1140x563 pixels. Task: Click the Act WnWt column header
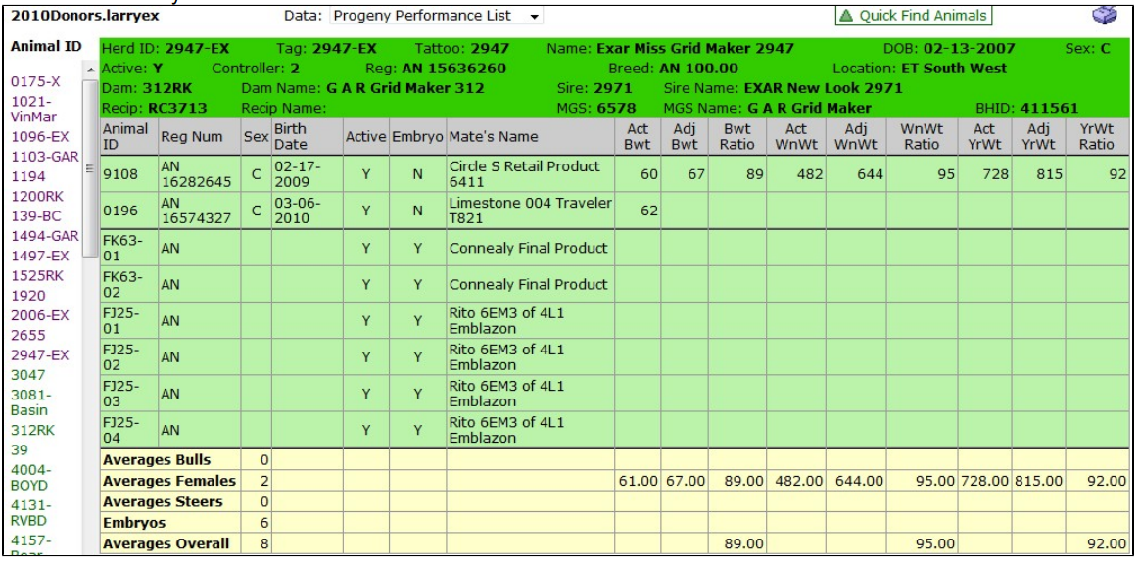[x=795, y=136]
